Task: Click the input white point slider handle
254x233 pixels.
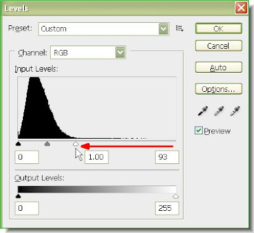Action: pos(76,144)
